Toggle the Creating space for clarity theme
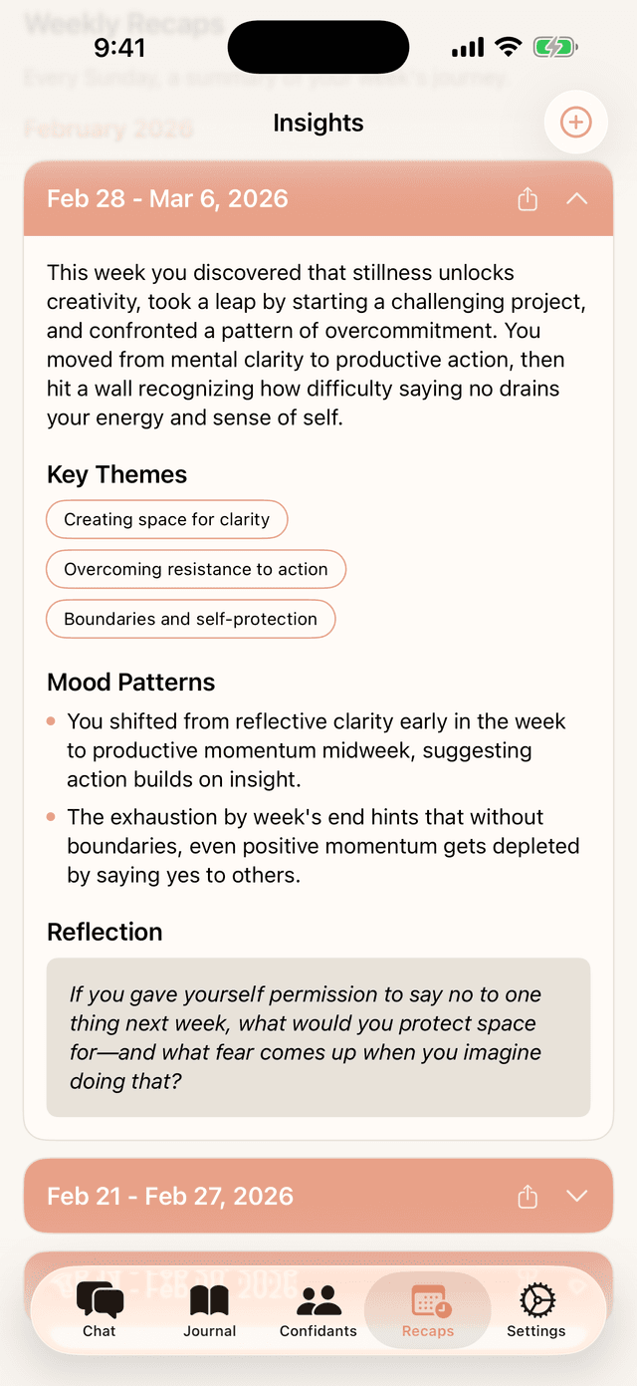The width and height of the screenshot is (637, 1386). (x=166, y=519)
